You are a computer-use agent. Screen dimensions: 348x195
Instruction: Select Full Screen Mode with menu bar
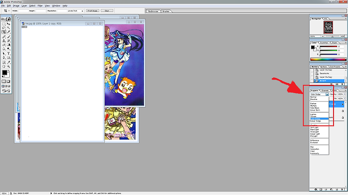click(x=6, y=86)
